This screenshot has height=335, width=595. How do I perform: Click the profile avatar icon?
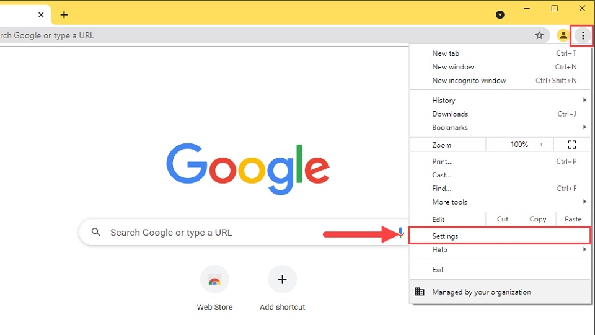pos(563,36)
